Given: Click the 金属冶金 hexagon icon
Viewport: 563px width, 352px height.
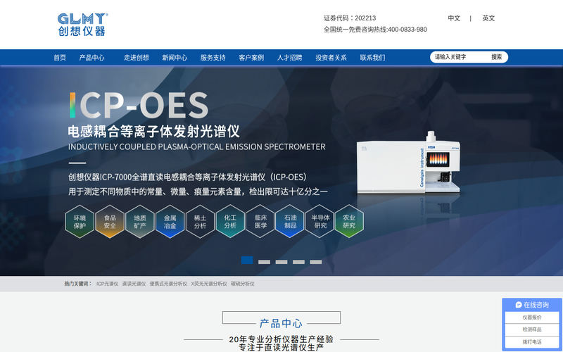Looking at the screenshot, I should [170, 222].
